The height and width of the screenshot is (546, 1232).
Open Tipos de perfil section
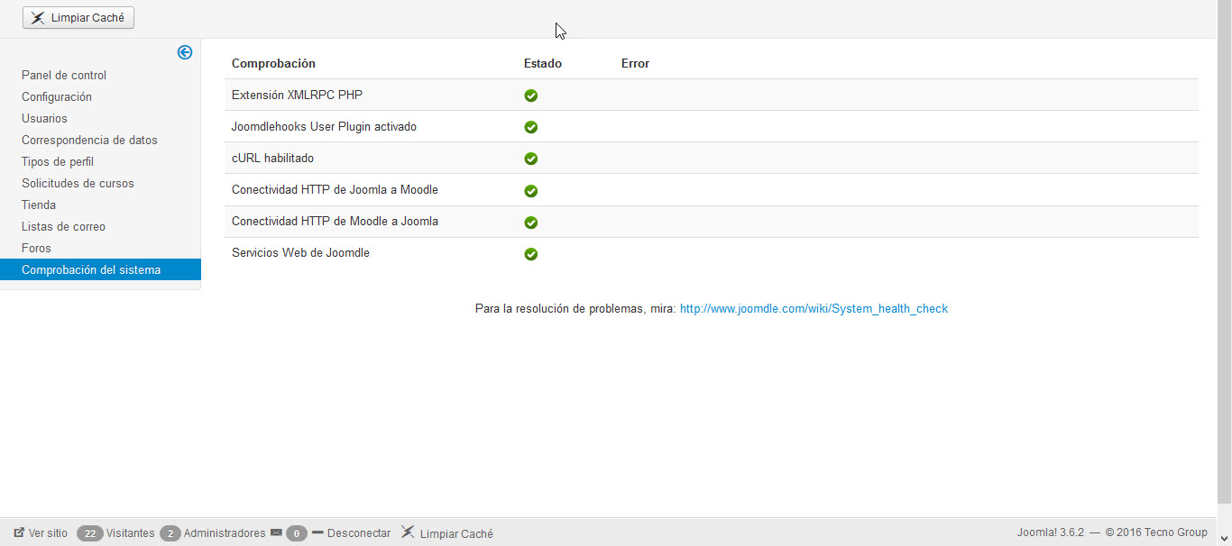[x=58, y=162]
